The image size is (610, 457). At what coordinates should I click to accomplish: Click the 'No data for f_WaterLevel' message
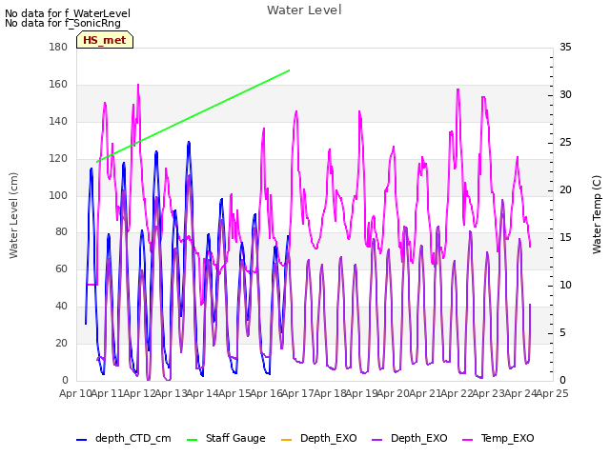click(x=68, y=13)
